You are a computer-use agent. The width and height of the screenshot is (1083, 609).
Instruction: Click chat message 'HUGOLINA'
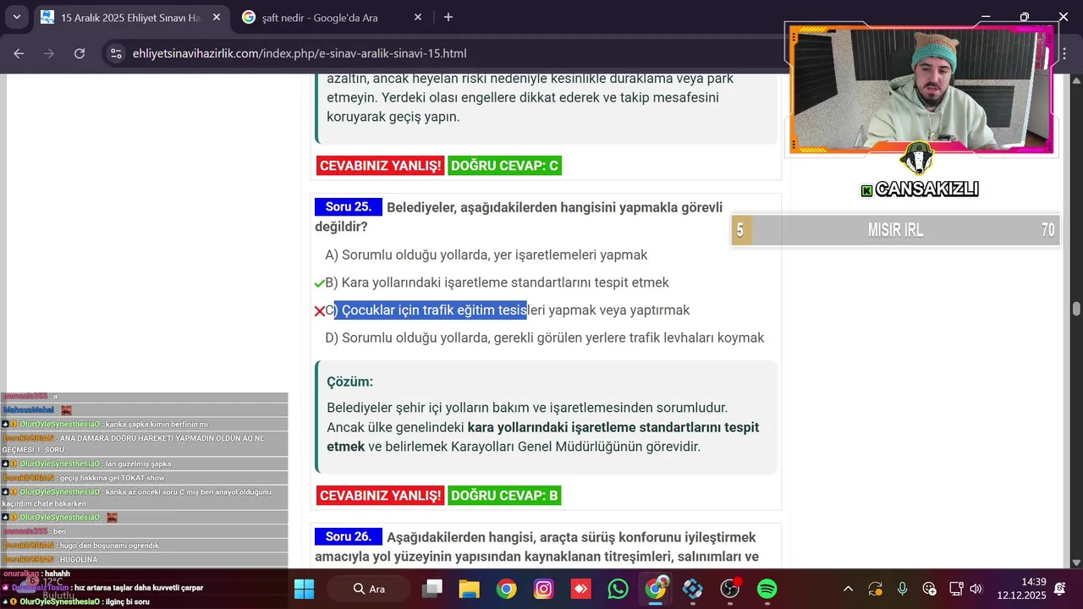click(78, 560)
